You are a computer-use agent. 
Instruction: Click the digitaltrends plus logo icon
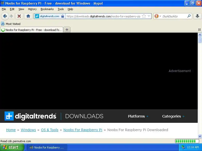click(9, 116)
